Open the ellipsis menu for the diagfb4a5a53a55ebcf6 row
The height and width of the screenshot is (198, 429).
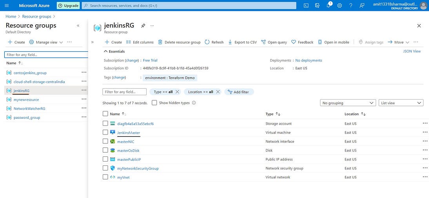425,124
